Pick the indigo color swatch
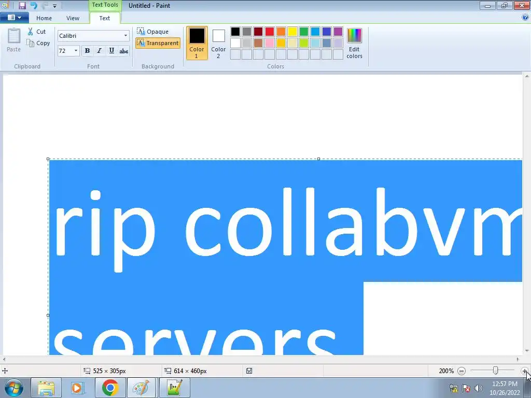Screen dimensions: 531x398 [x=327, y=32]
